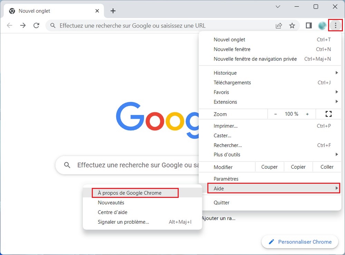
Task: Select Nouveautés in Aide submenu
Action: tap(142, 203)
